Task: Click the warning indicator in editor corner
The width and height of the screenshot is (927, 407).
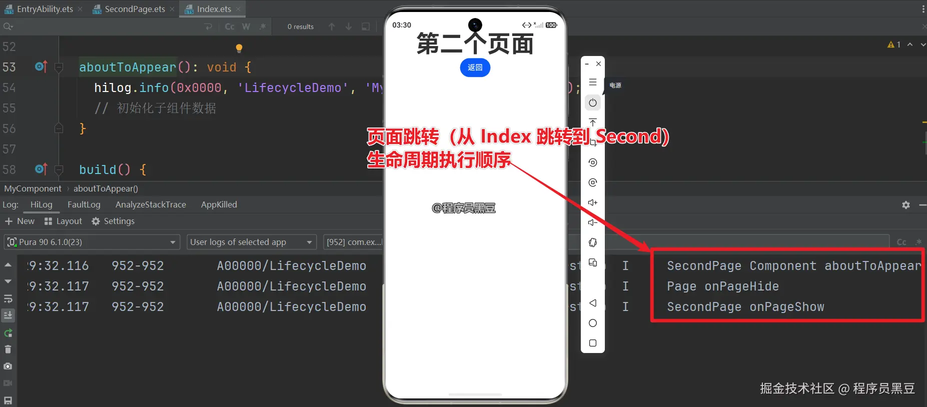Action: tap(894, 44)
